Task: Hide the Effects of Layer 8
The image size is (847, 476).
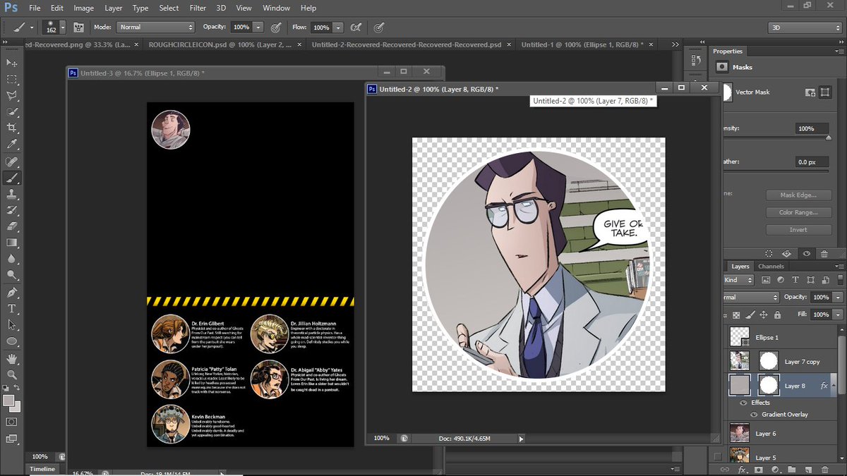Action: (x=743, y=403)
